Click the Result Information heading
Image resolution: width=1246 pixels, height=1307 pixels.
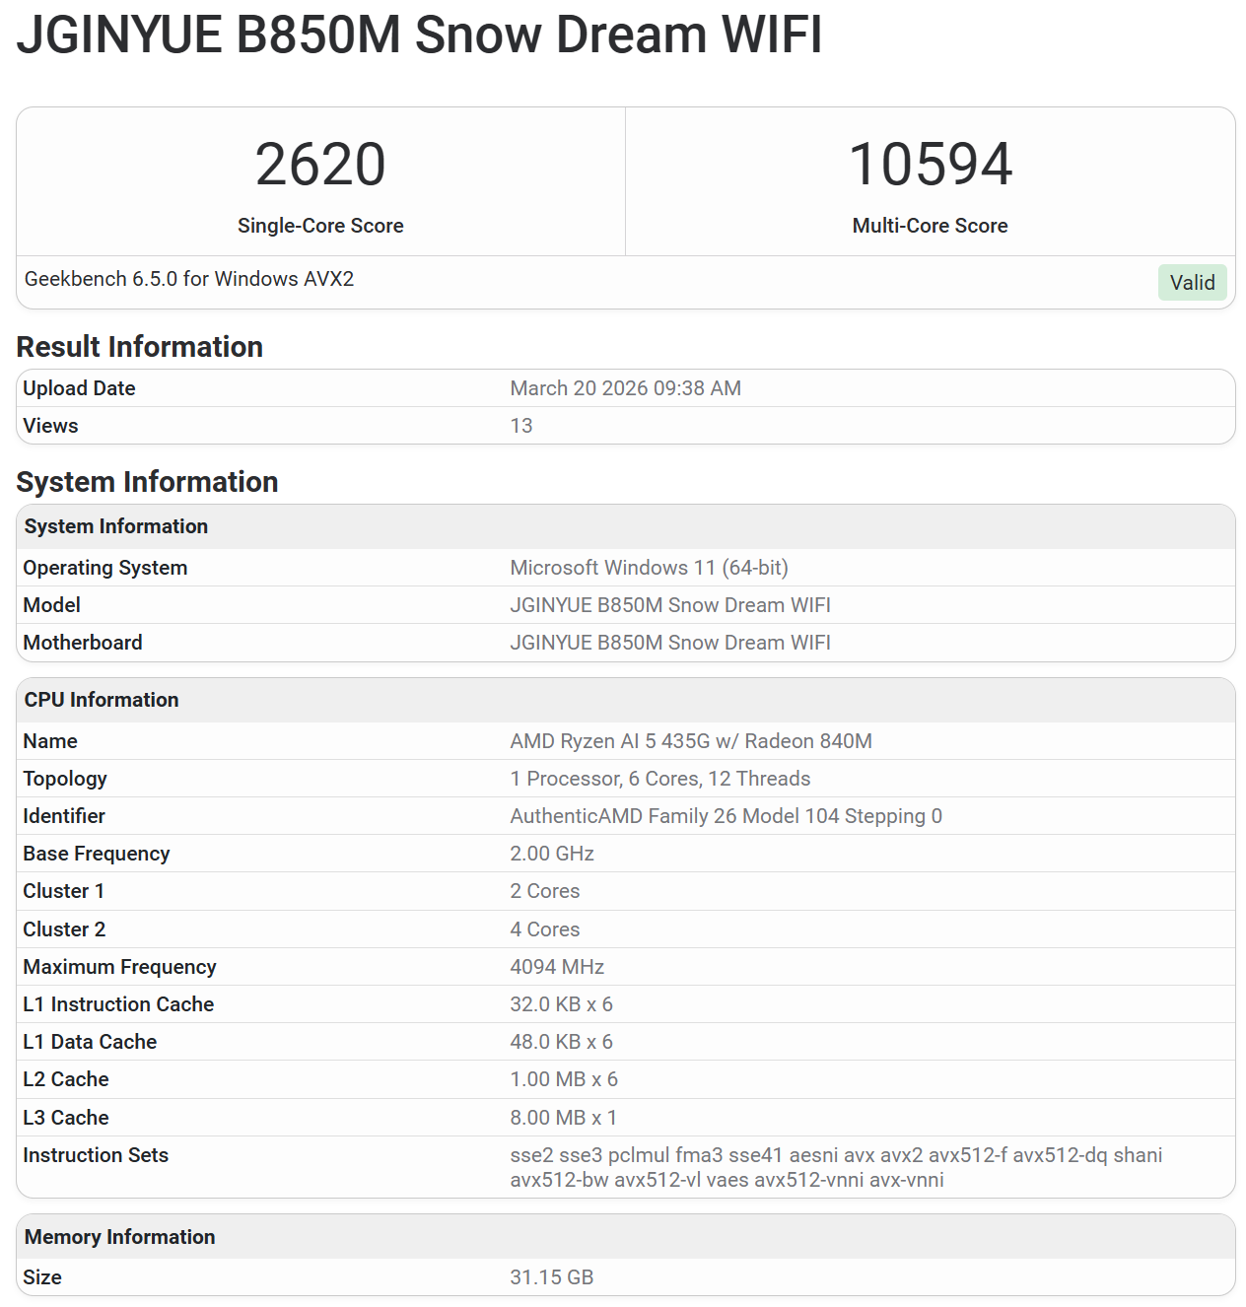(x=139, y=347)
